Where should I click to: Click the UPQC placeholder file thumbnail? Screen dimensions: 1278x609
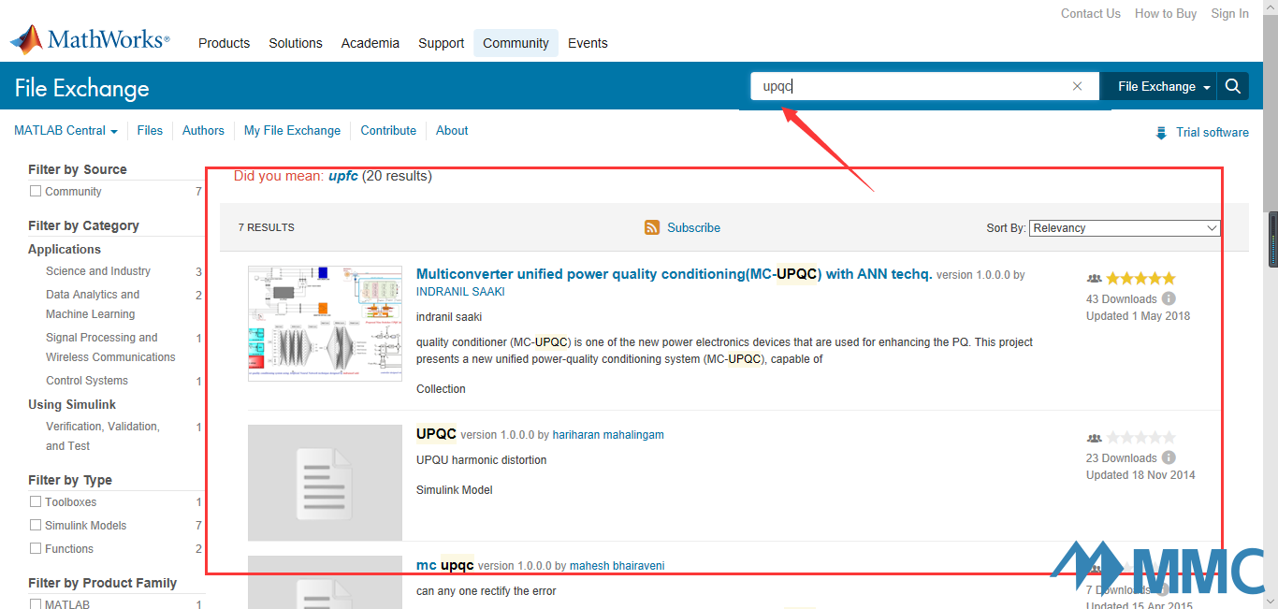[x=325, y=483]
